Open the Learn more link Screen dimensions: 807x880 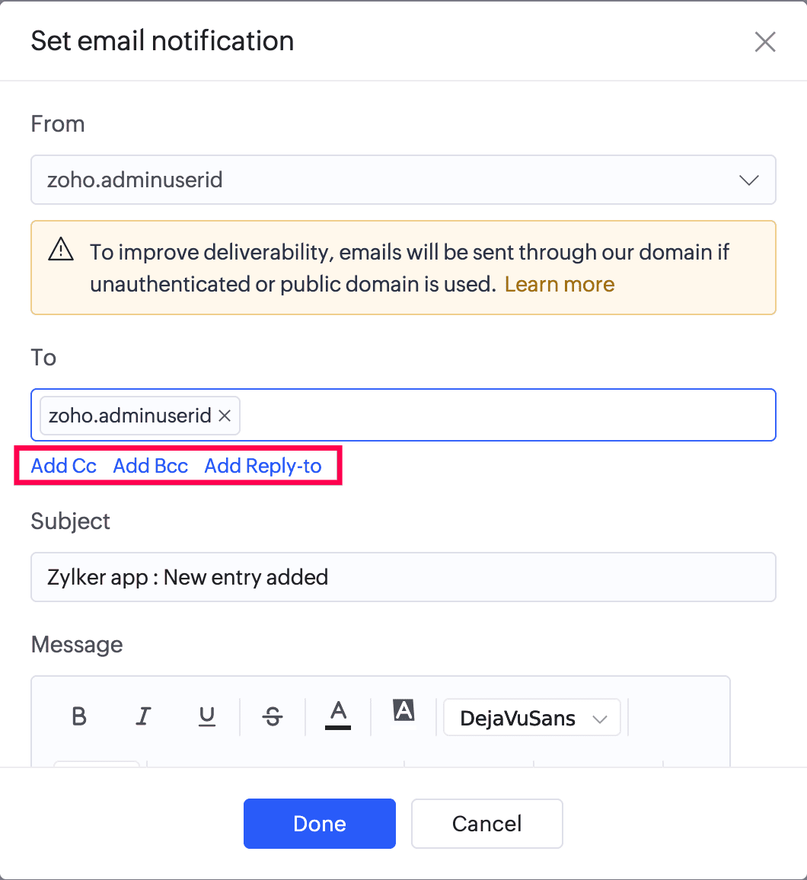[560, 285]
